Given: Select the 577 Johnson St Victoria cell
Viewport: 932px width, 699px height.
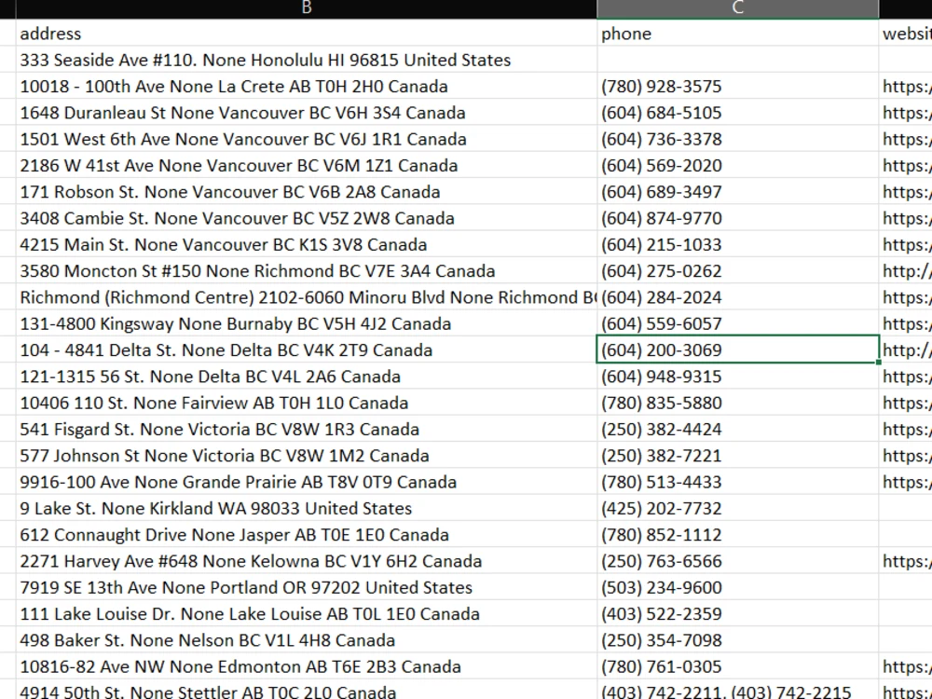Looking at the screenshot, I should tap(306, 456).
